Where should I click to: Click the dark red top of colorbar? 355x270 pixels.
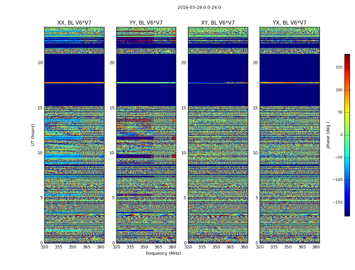pyautogui.click(x=347, y=56)
